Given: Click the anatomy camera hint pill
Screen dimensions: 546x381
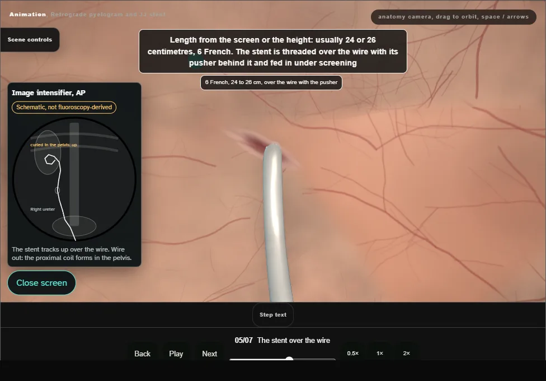Looking at the screenshot, I should 453,17.
